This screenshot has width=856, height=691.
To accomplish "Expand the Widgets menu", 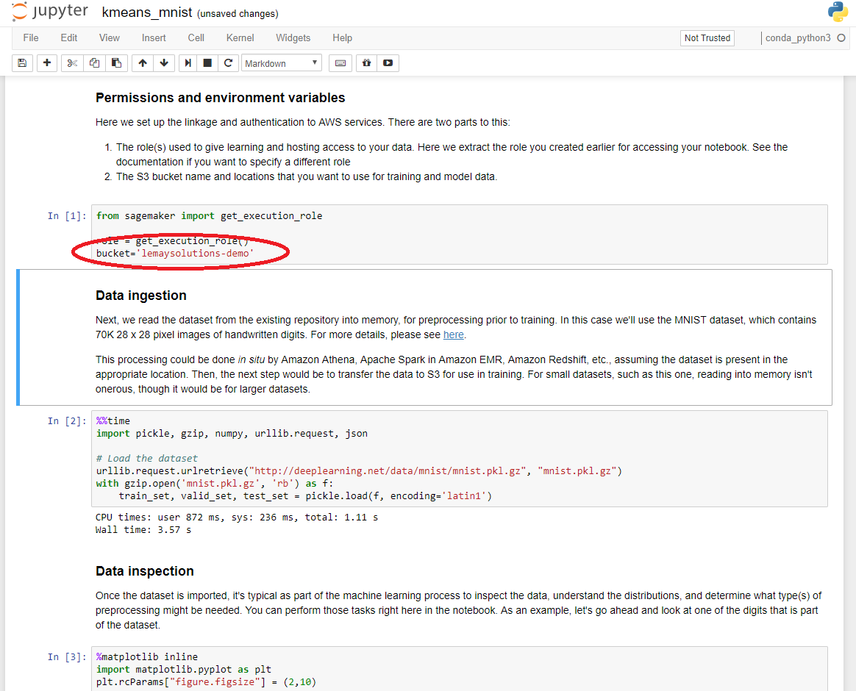I will [x=293, y=38].
